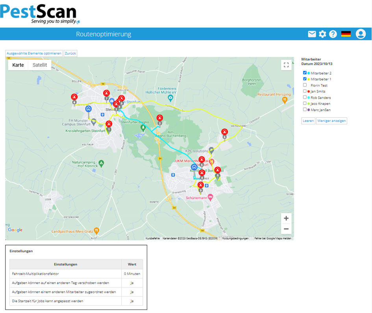Viewport: 372px width, 313px height.
Task: Uncheck Mitarbeiter 2 checkbox
Action: (x=305, y=73)
